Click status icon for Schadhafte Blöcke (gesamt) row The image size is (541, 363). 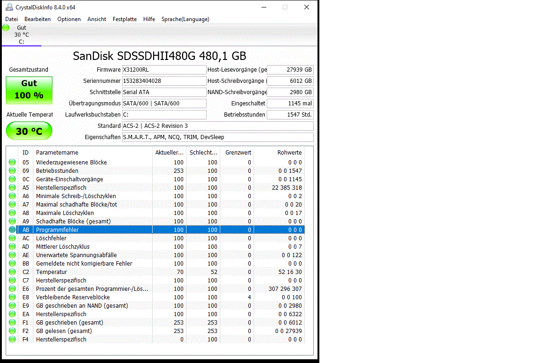coord(12,221)
